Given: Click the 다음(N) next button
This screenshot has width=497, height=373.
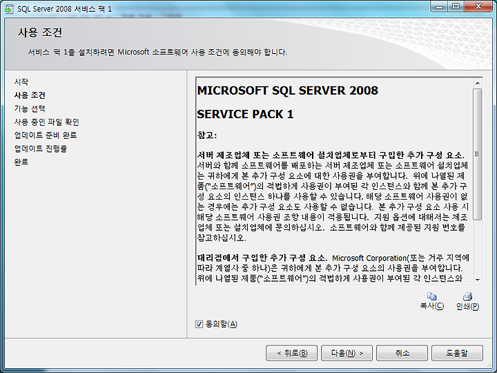Looking at the screenshot, I should point(347,353).
